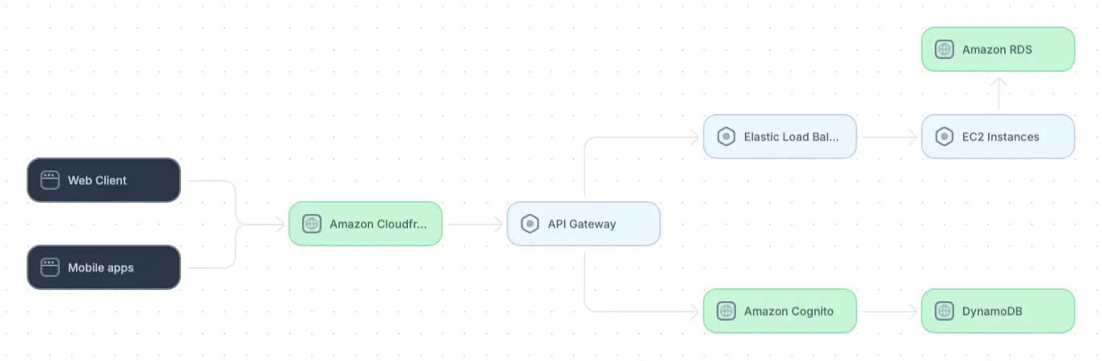Click the window icon in Mobile apps node

[x=50, y=267]
